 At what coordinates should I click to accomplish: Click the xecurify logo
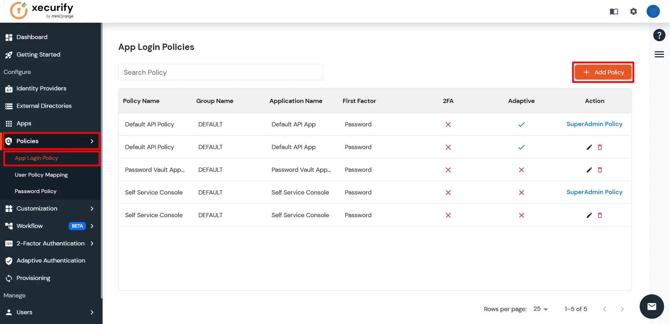pos(42,11)
